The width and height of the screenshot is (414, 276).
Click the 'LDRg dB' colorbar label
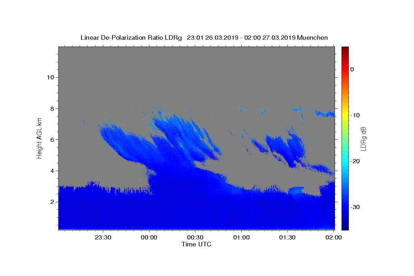(x=363, y=138)
